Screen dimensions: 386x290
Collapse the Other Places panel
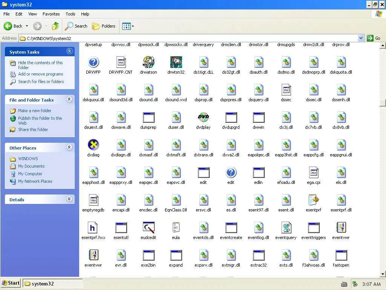coord(69,147)
